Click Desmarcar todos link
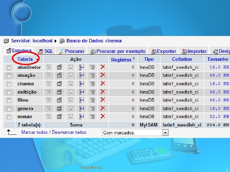The image size is (230, 172). pyautogui.click(x=69, y=133)
